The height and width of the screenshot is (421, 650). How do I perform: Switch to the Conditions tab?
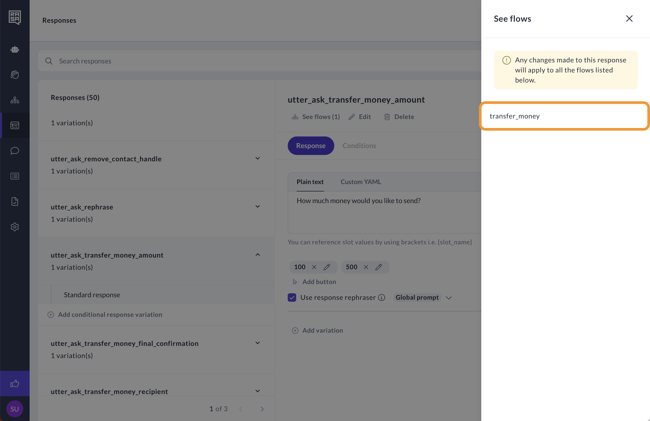click(359, 146)
